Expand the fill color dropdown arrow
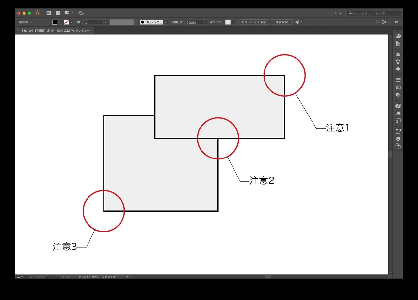 [x=59, y=22]
